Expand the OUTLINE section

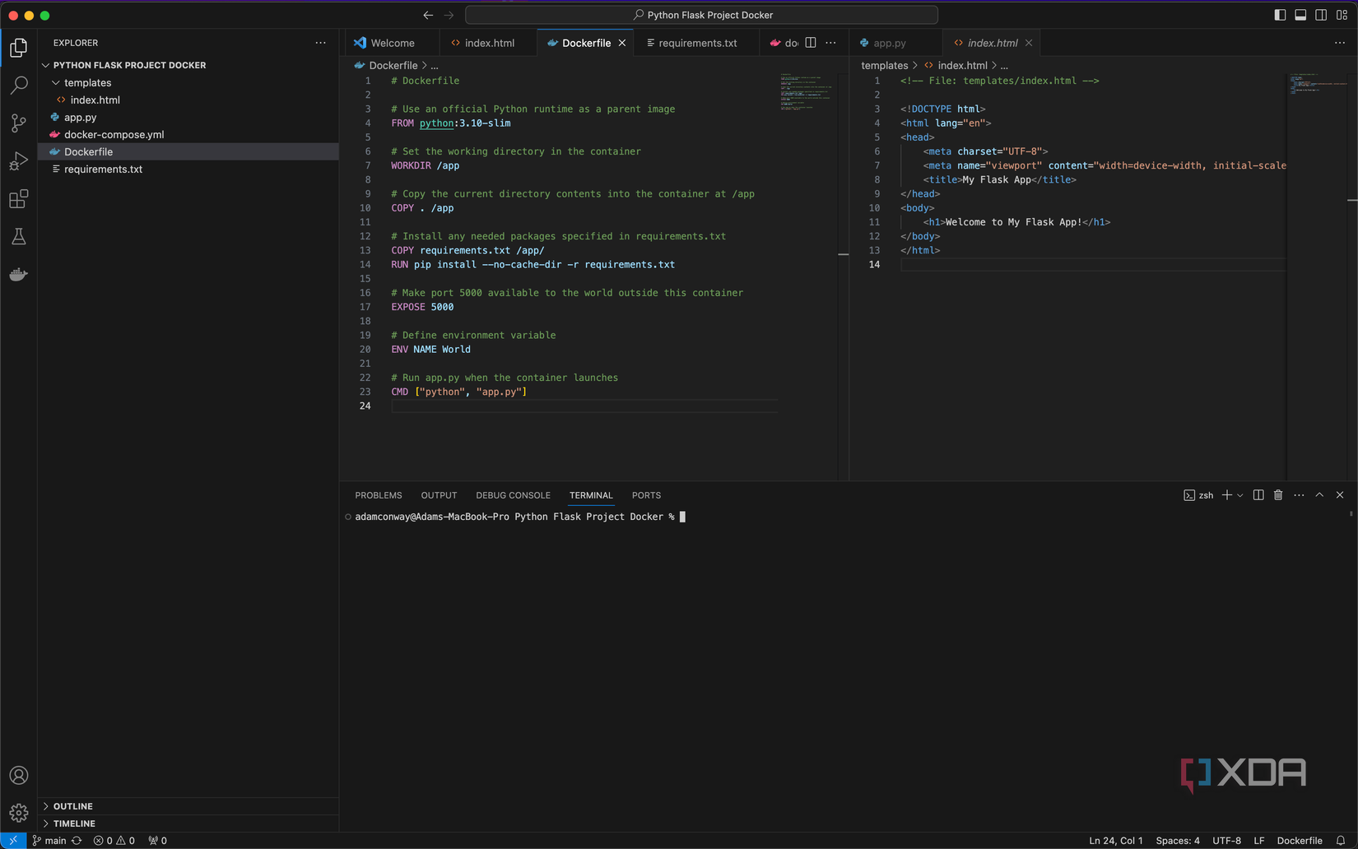72,806
